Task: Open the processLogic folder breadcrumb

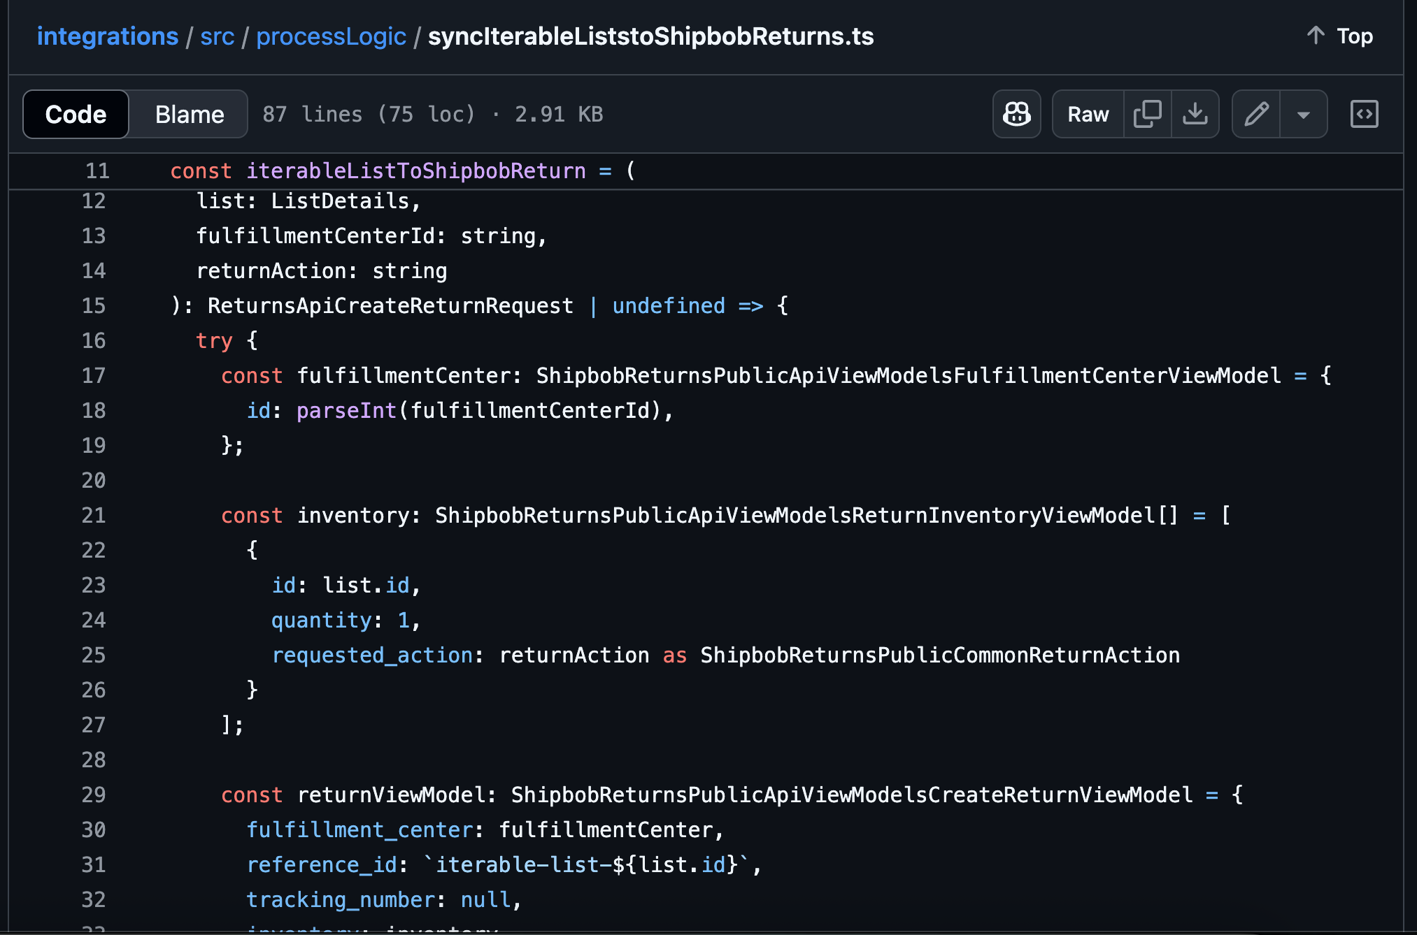Action: pos(331,36)
